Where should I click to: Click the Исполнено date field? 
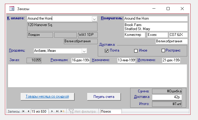(x=171, y=60)
